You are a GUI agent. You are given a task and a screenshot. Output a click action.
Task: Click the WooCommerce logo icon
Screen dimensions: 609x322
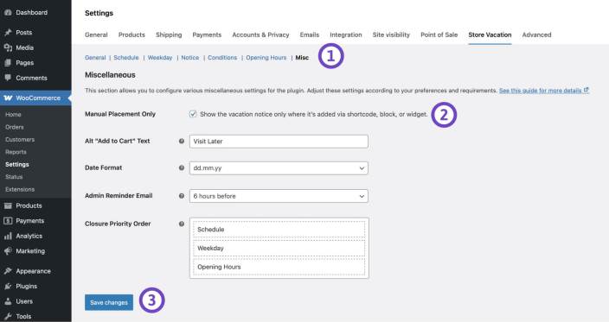8,98
